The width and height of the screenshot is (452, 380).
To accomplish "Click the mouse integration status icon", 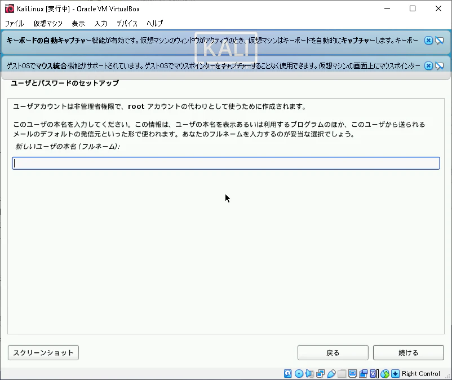I will [385, 374].
